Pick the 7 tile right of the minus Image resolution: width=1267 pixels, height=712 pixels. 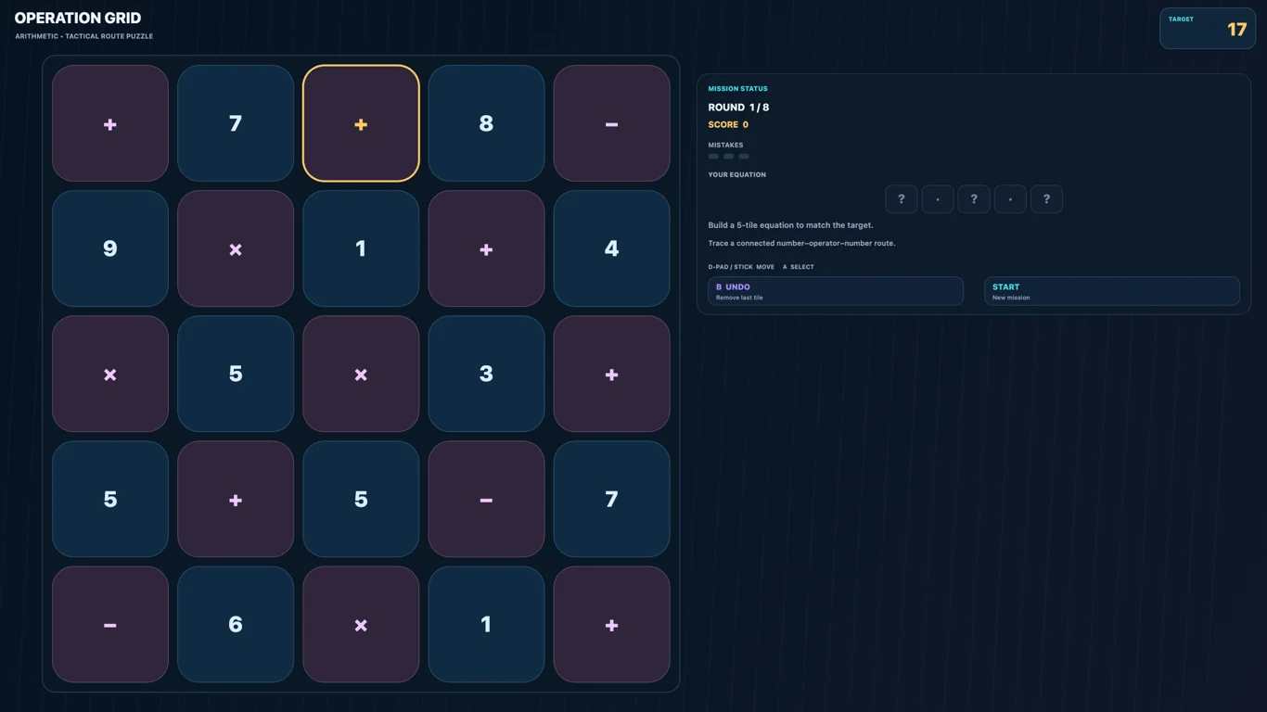click(x=611, y=499)
